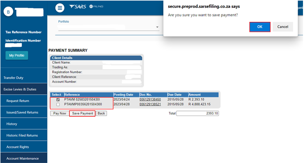Confirm dialog with OK button
Viewport: 305px width, 163px height.
click(260, 27)
